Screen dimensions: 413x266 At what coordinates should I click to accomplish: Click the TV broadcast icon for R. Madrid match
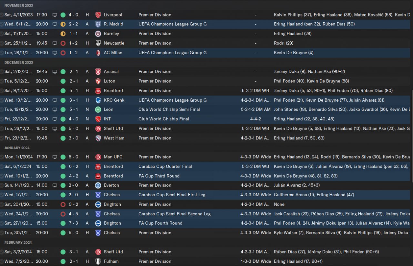point(55,24)
